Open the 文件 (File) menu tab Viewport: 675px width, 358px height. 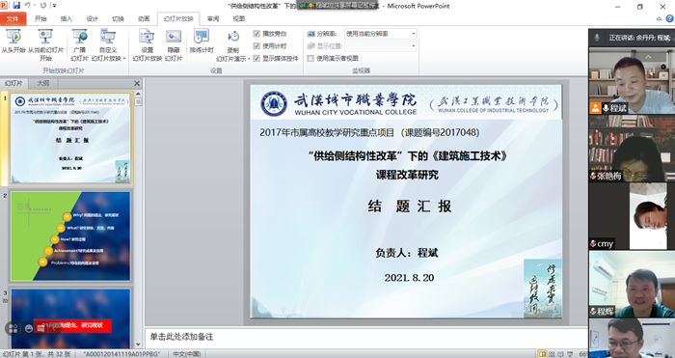13,18
